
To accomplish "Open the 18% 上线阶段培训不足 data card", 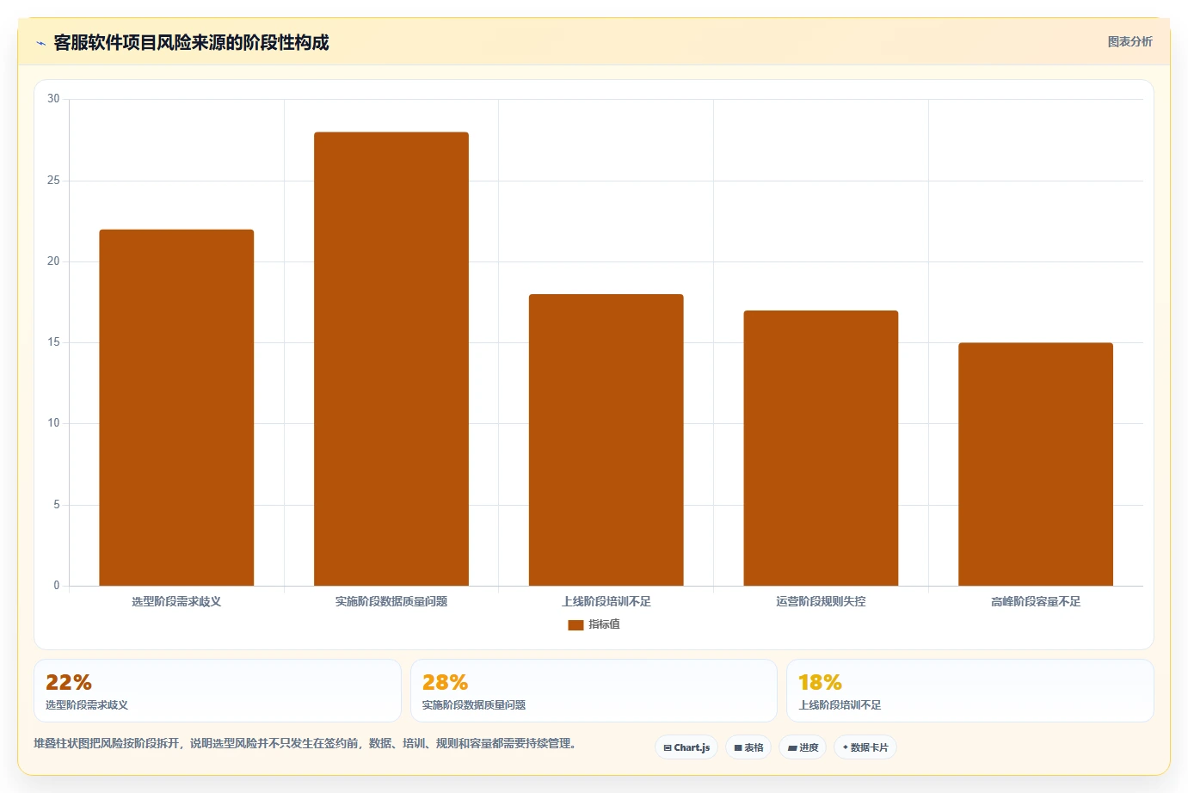I will click(969, 691).
